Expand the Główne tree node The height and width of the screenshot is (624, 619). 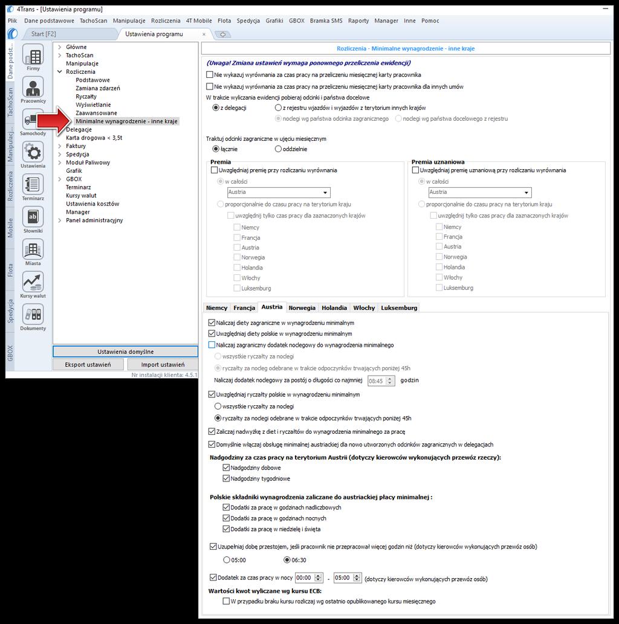60,47
